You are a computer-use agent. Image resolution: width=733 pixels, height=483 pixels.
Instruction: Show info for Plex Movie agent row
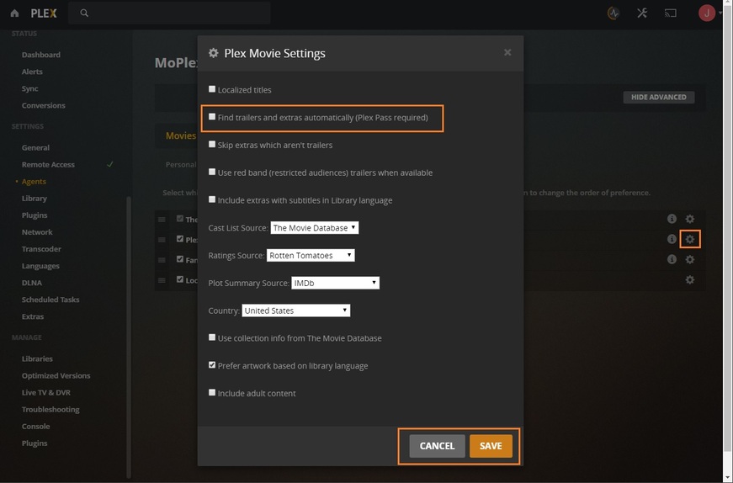pyautogui.click(x=672, y=239)
